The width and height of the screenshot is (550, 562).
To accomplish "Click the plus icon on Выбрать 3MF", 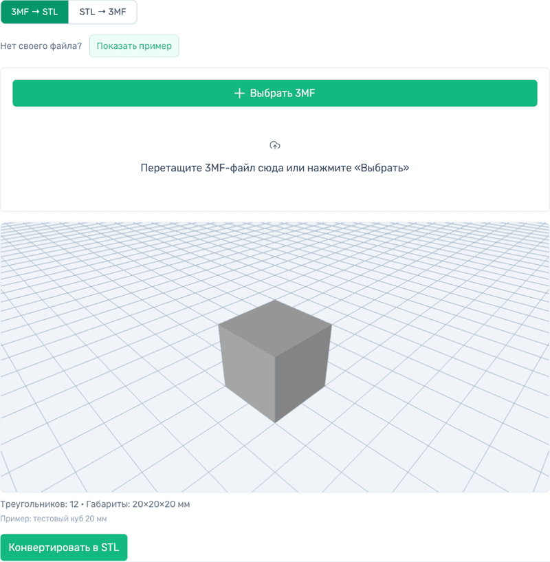I will 239,93.
